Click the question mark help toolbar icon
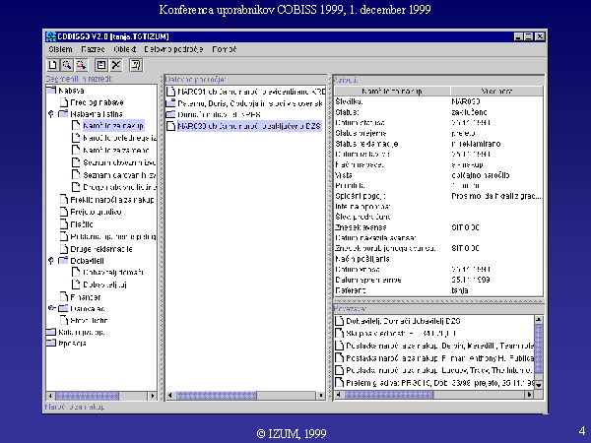This screenshot has height=443, width=591. 136,64
